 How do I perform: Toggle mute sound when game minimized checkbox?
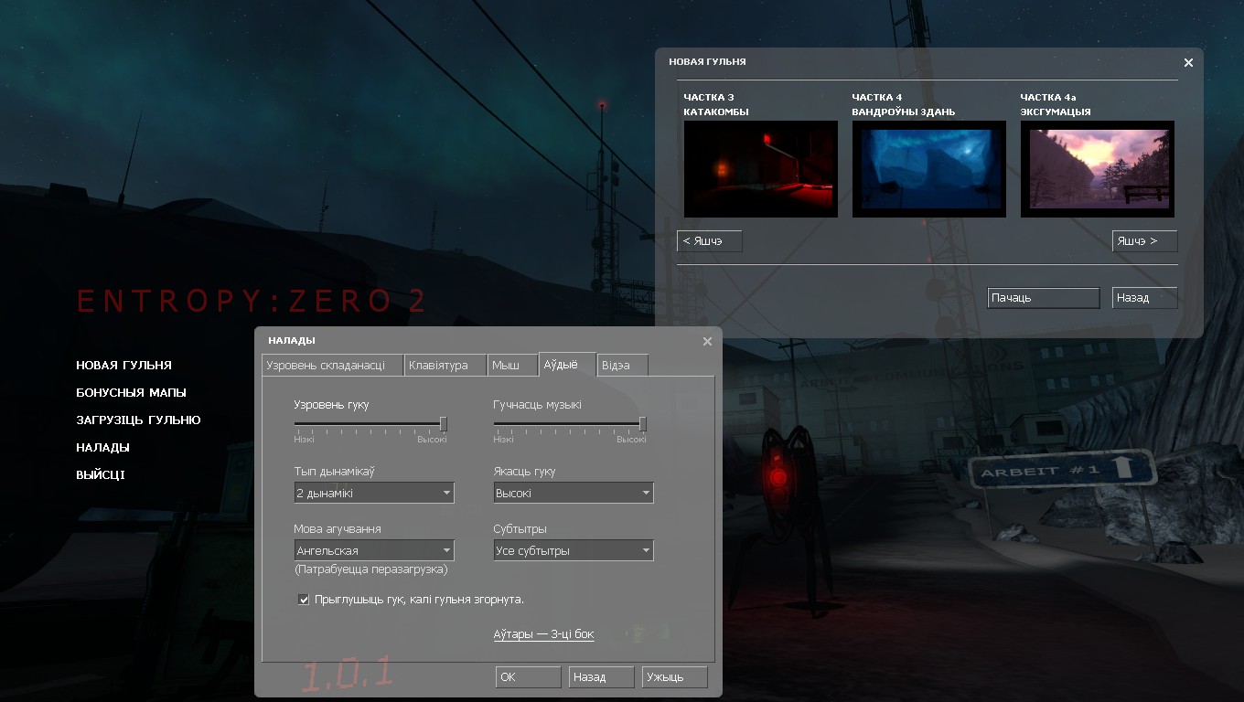(x=304, y=600)
